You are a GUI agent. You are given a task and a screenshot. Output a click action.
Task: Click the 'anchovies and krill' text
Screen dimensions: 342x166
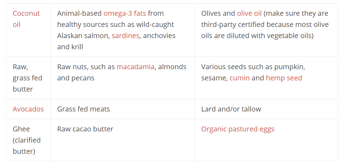[116, 41]
